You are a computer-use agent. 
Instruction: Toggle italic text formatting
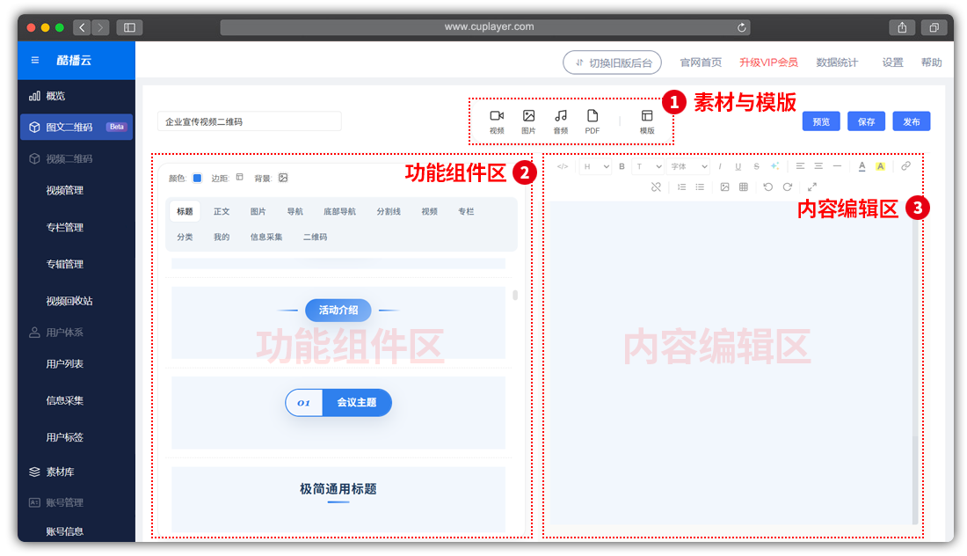[x=720, y=166]
